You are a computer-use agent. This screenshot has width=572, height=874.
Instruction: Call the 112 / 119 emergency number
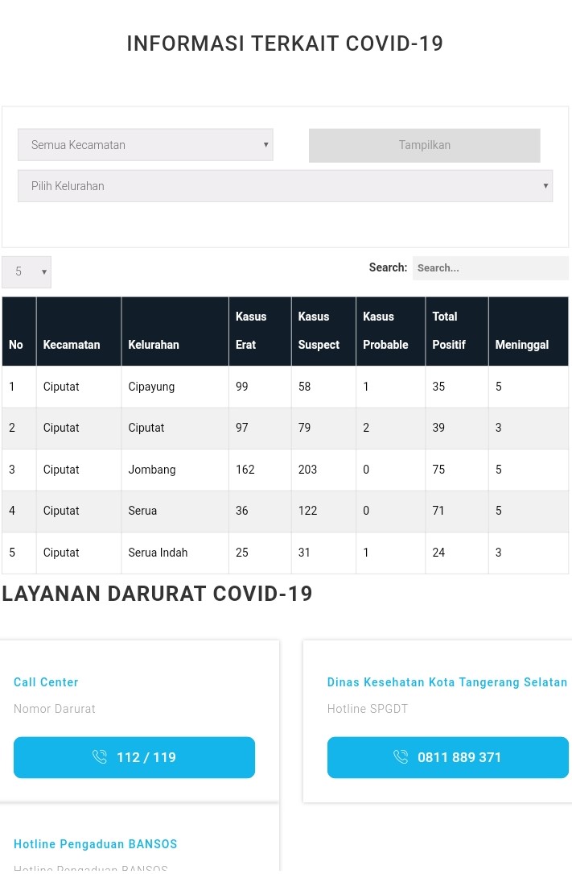click(134, 757)
